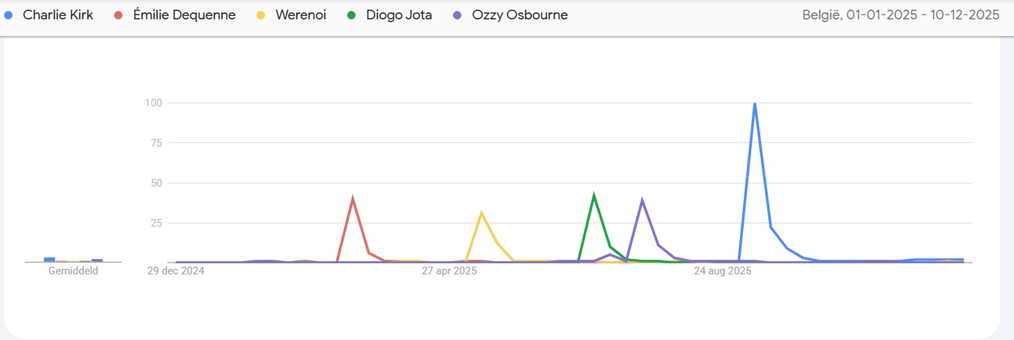
Task: Click the green dot beside Diogo Jota
Action: (351, 15)
